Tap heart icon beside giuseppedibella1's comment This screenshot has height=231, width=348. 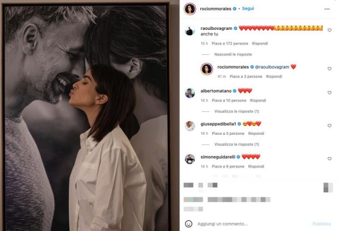[329, 126]
